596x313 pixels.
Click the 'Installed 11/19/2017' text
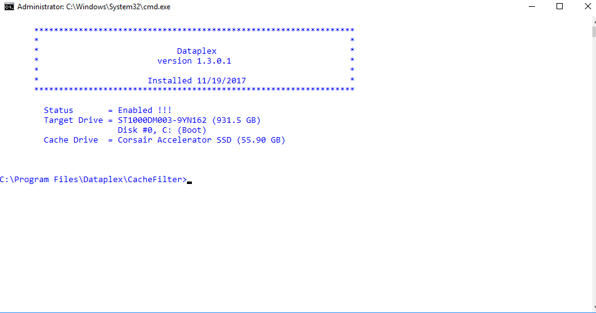[197, 81]
